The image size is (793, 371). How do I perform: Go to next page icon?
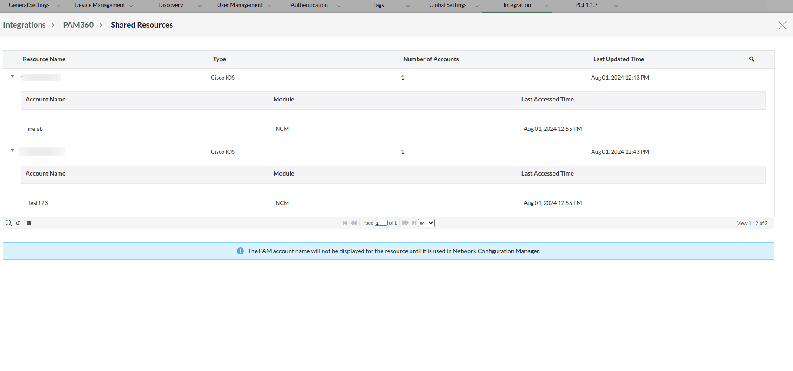pyautogui.click(x=405, y=223)
